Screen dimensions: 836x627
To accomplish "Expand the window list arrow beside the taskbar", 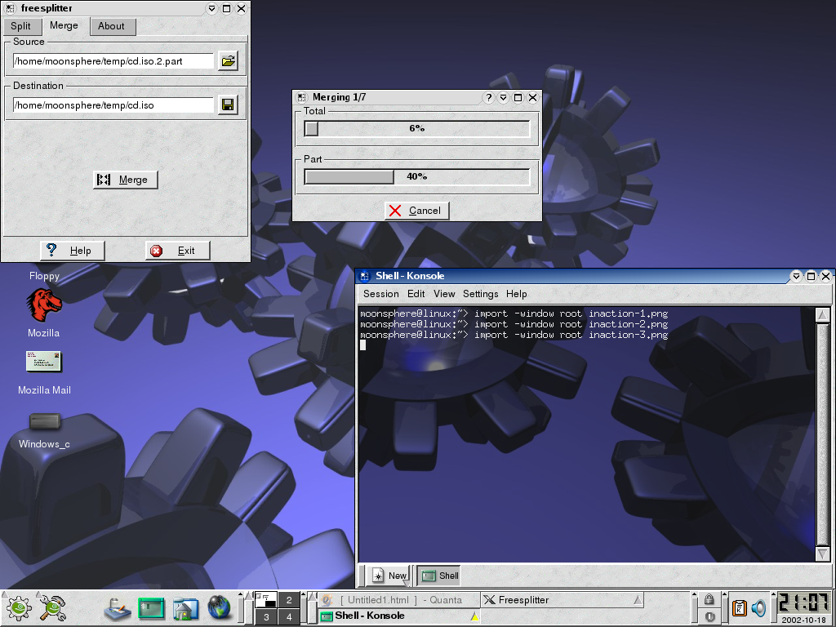I will click(x=313, y=607).
